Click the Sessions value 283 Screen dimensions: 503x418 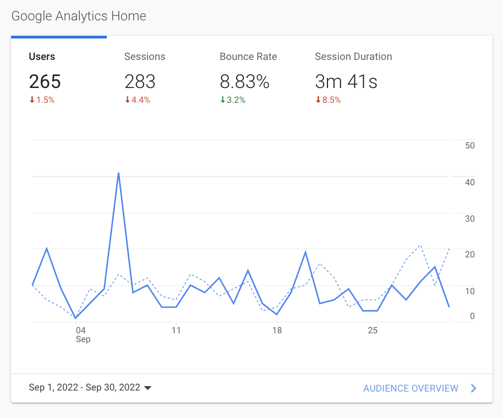coord(140,81)
